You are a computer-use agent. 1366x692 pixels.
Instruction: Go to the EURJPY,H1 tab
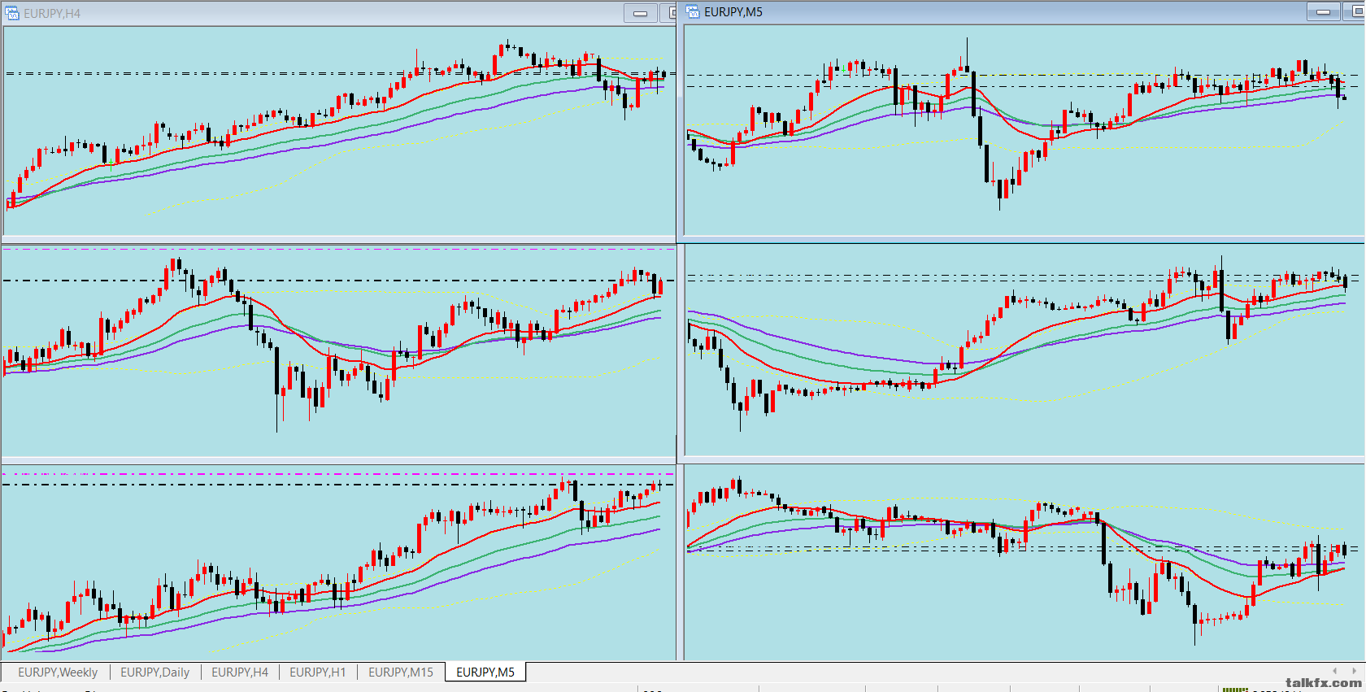pyautogui.click(x=318, y=672)
